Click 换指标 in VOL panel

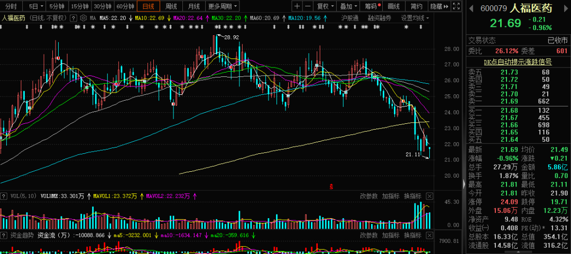tap(412, 197)
